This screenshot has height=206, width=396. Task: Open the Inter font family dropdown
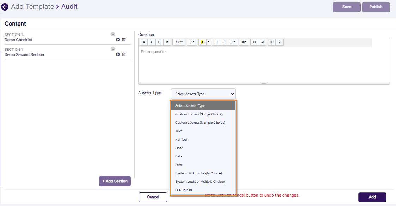(x=179, y=42)
